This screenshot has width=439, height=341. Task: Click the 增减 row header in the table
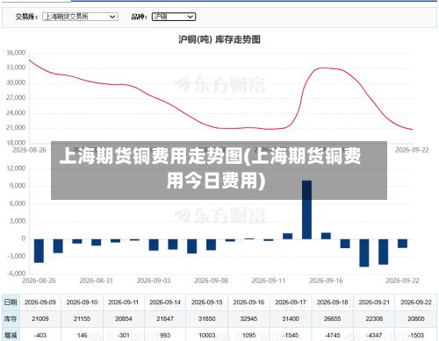click(11, 335)
